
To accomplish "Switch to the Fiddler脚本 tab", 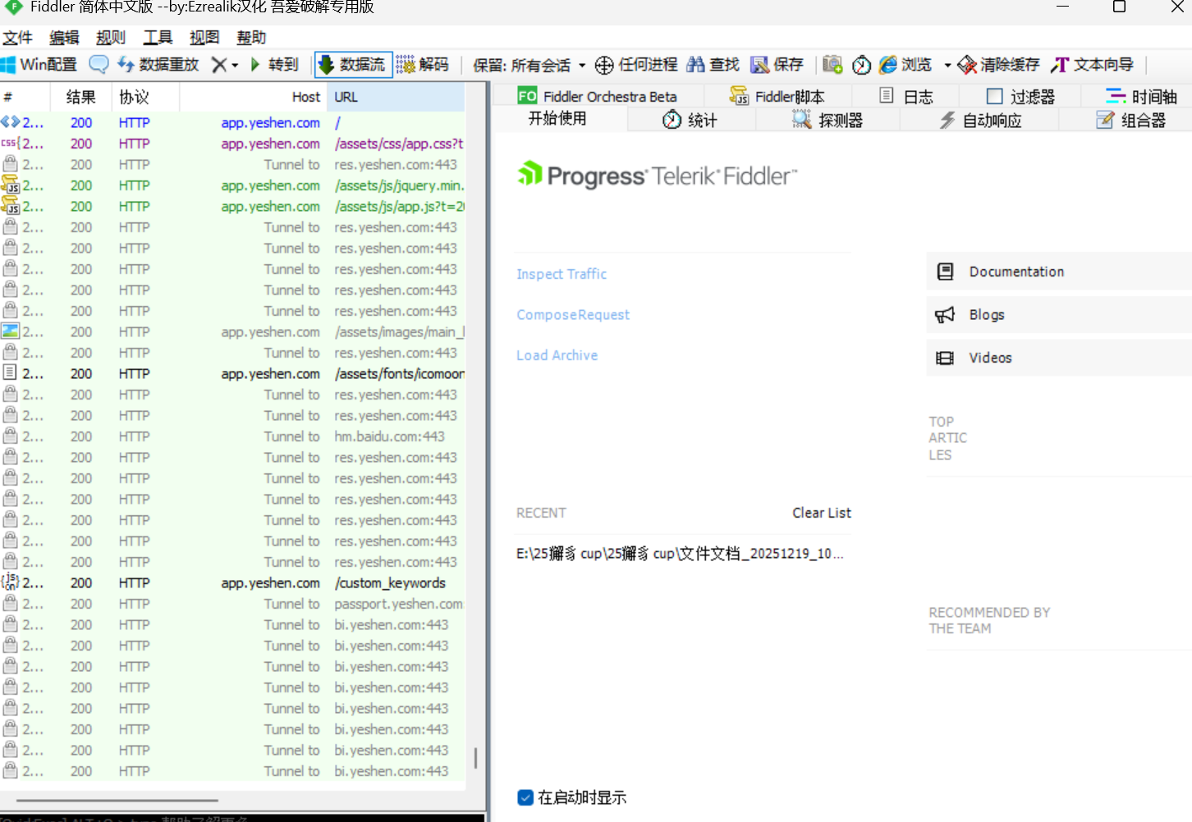I will tap(777, 96).
